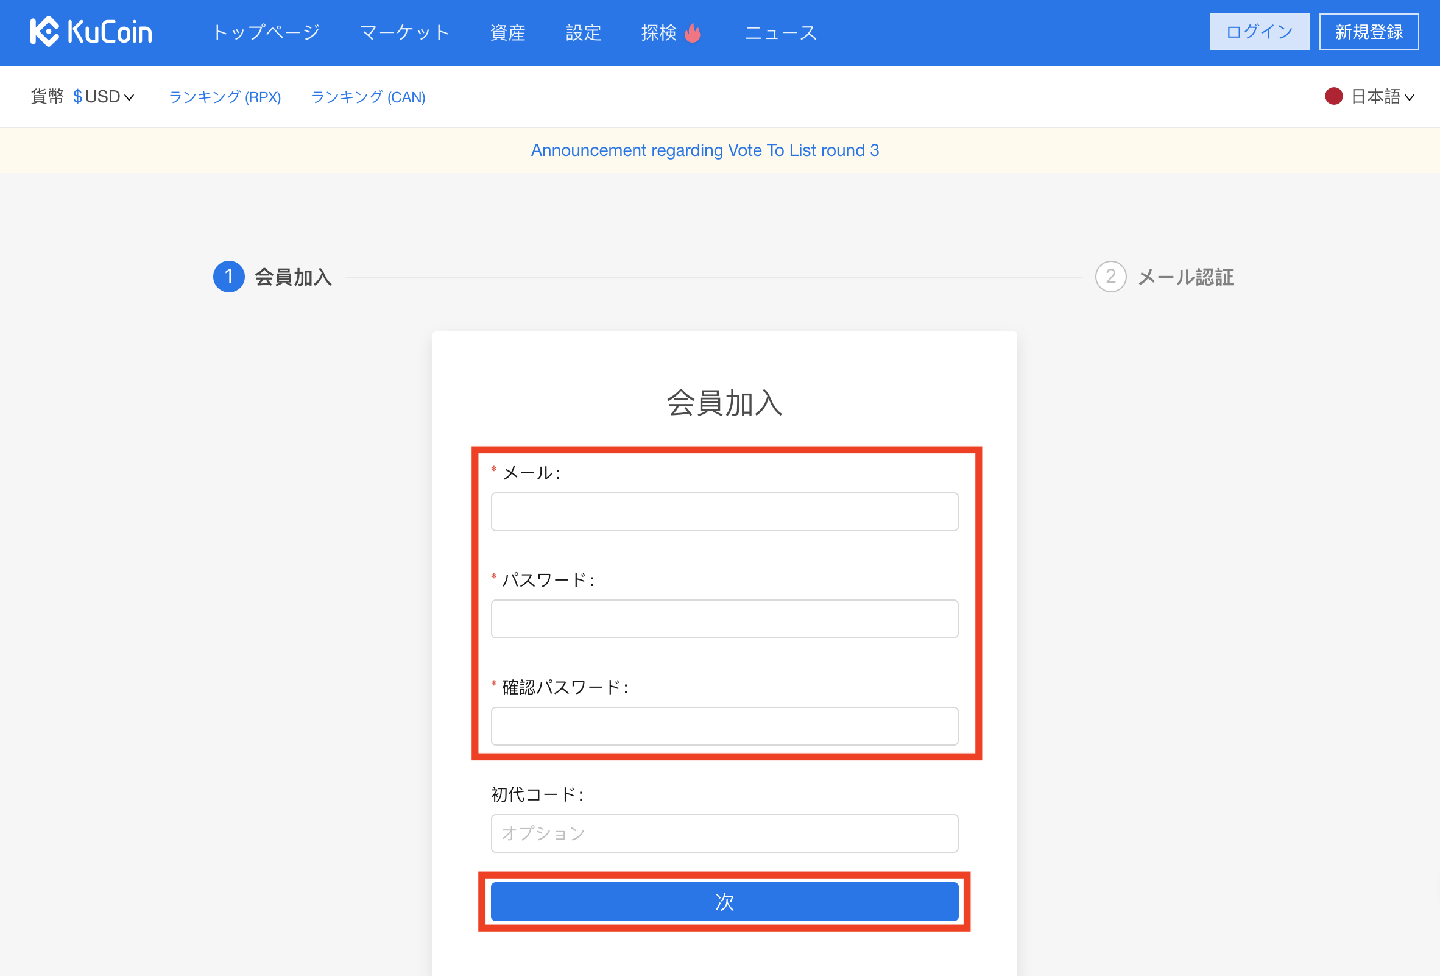Image resolution: width=1440 pixels, height=976 pixels.
Task: Click the KuCoin logo icon
Action: 44,32
